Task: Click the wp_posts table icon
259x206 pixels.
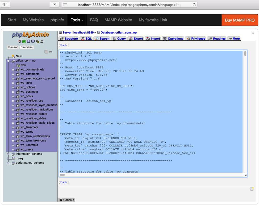Action: coord(18,96)
